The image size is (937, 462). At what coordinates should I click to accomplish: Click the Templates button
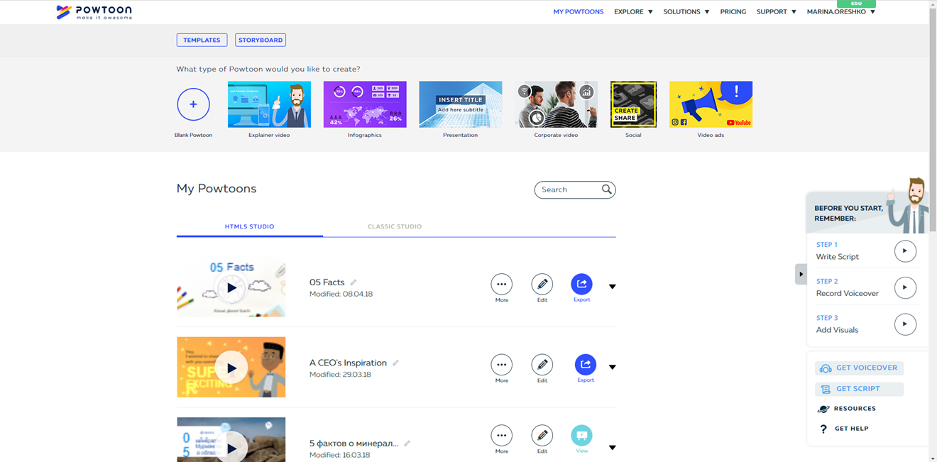(x=202, y=40)
